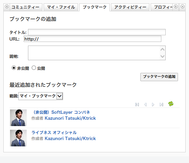Go to previous bookmarks page
189x163 pixels.
click(145, 104)
